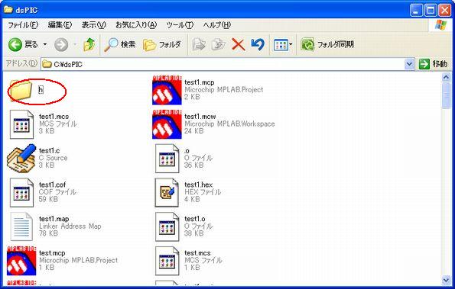Click the test.mcs file name text
This screenshot has width=455, height=289.
(197, 253)
